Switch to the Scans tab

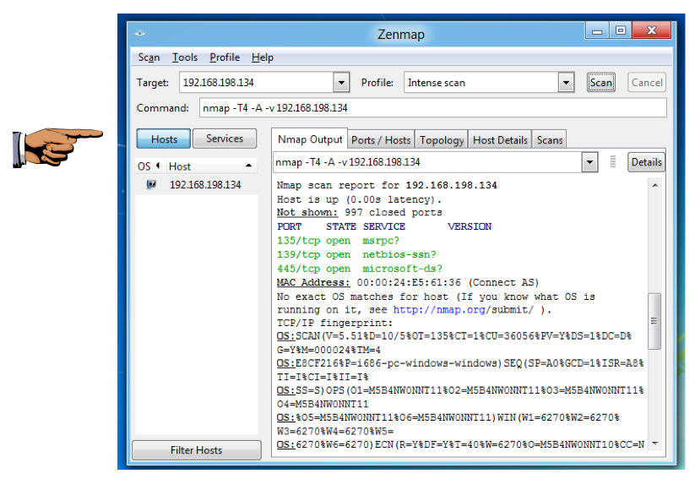[x=550, y=140]
